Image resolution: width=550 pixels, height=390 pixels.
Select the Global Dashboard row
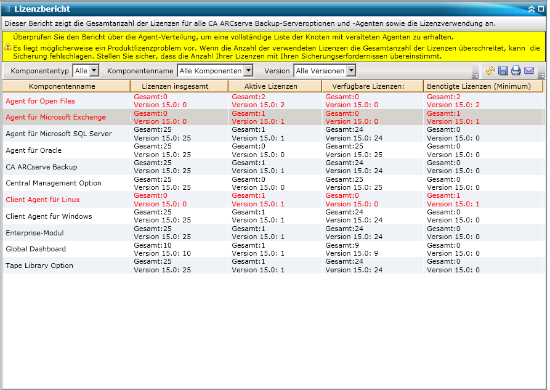point(273,249)
